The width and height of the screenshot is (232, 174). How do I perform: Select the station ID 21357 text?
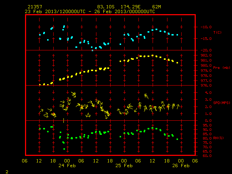[x=35, y=7]
